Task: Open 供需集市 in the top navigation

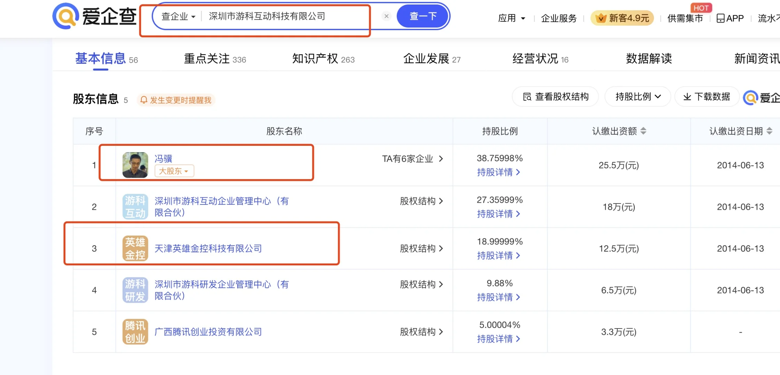Action: 685,18
